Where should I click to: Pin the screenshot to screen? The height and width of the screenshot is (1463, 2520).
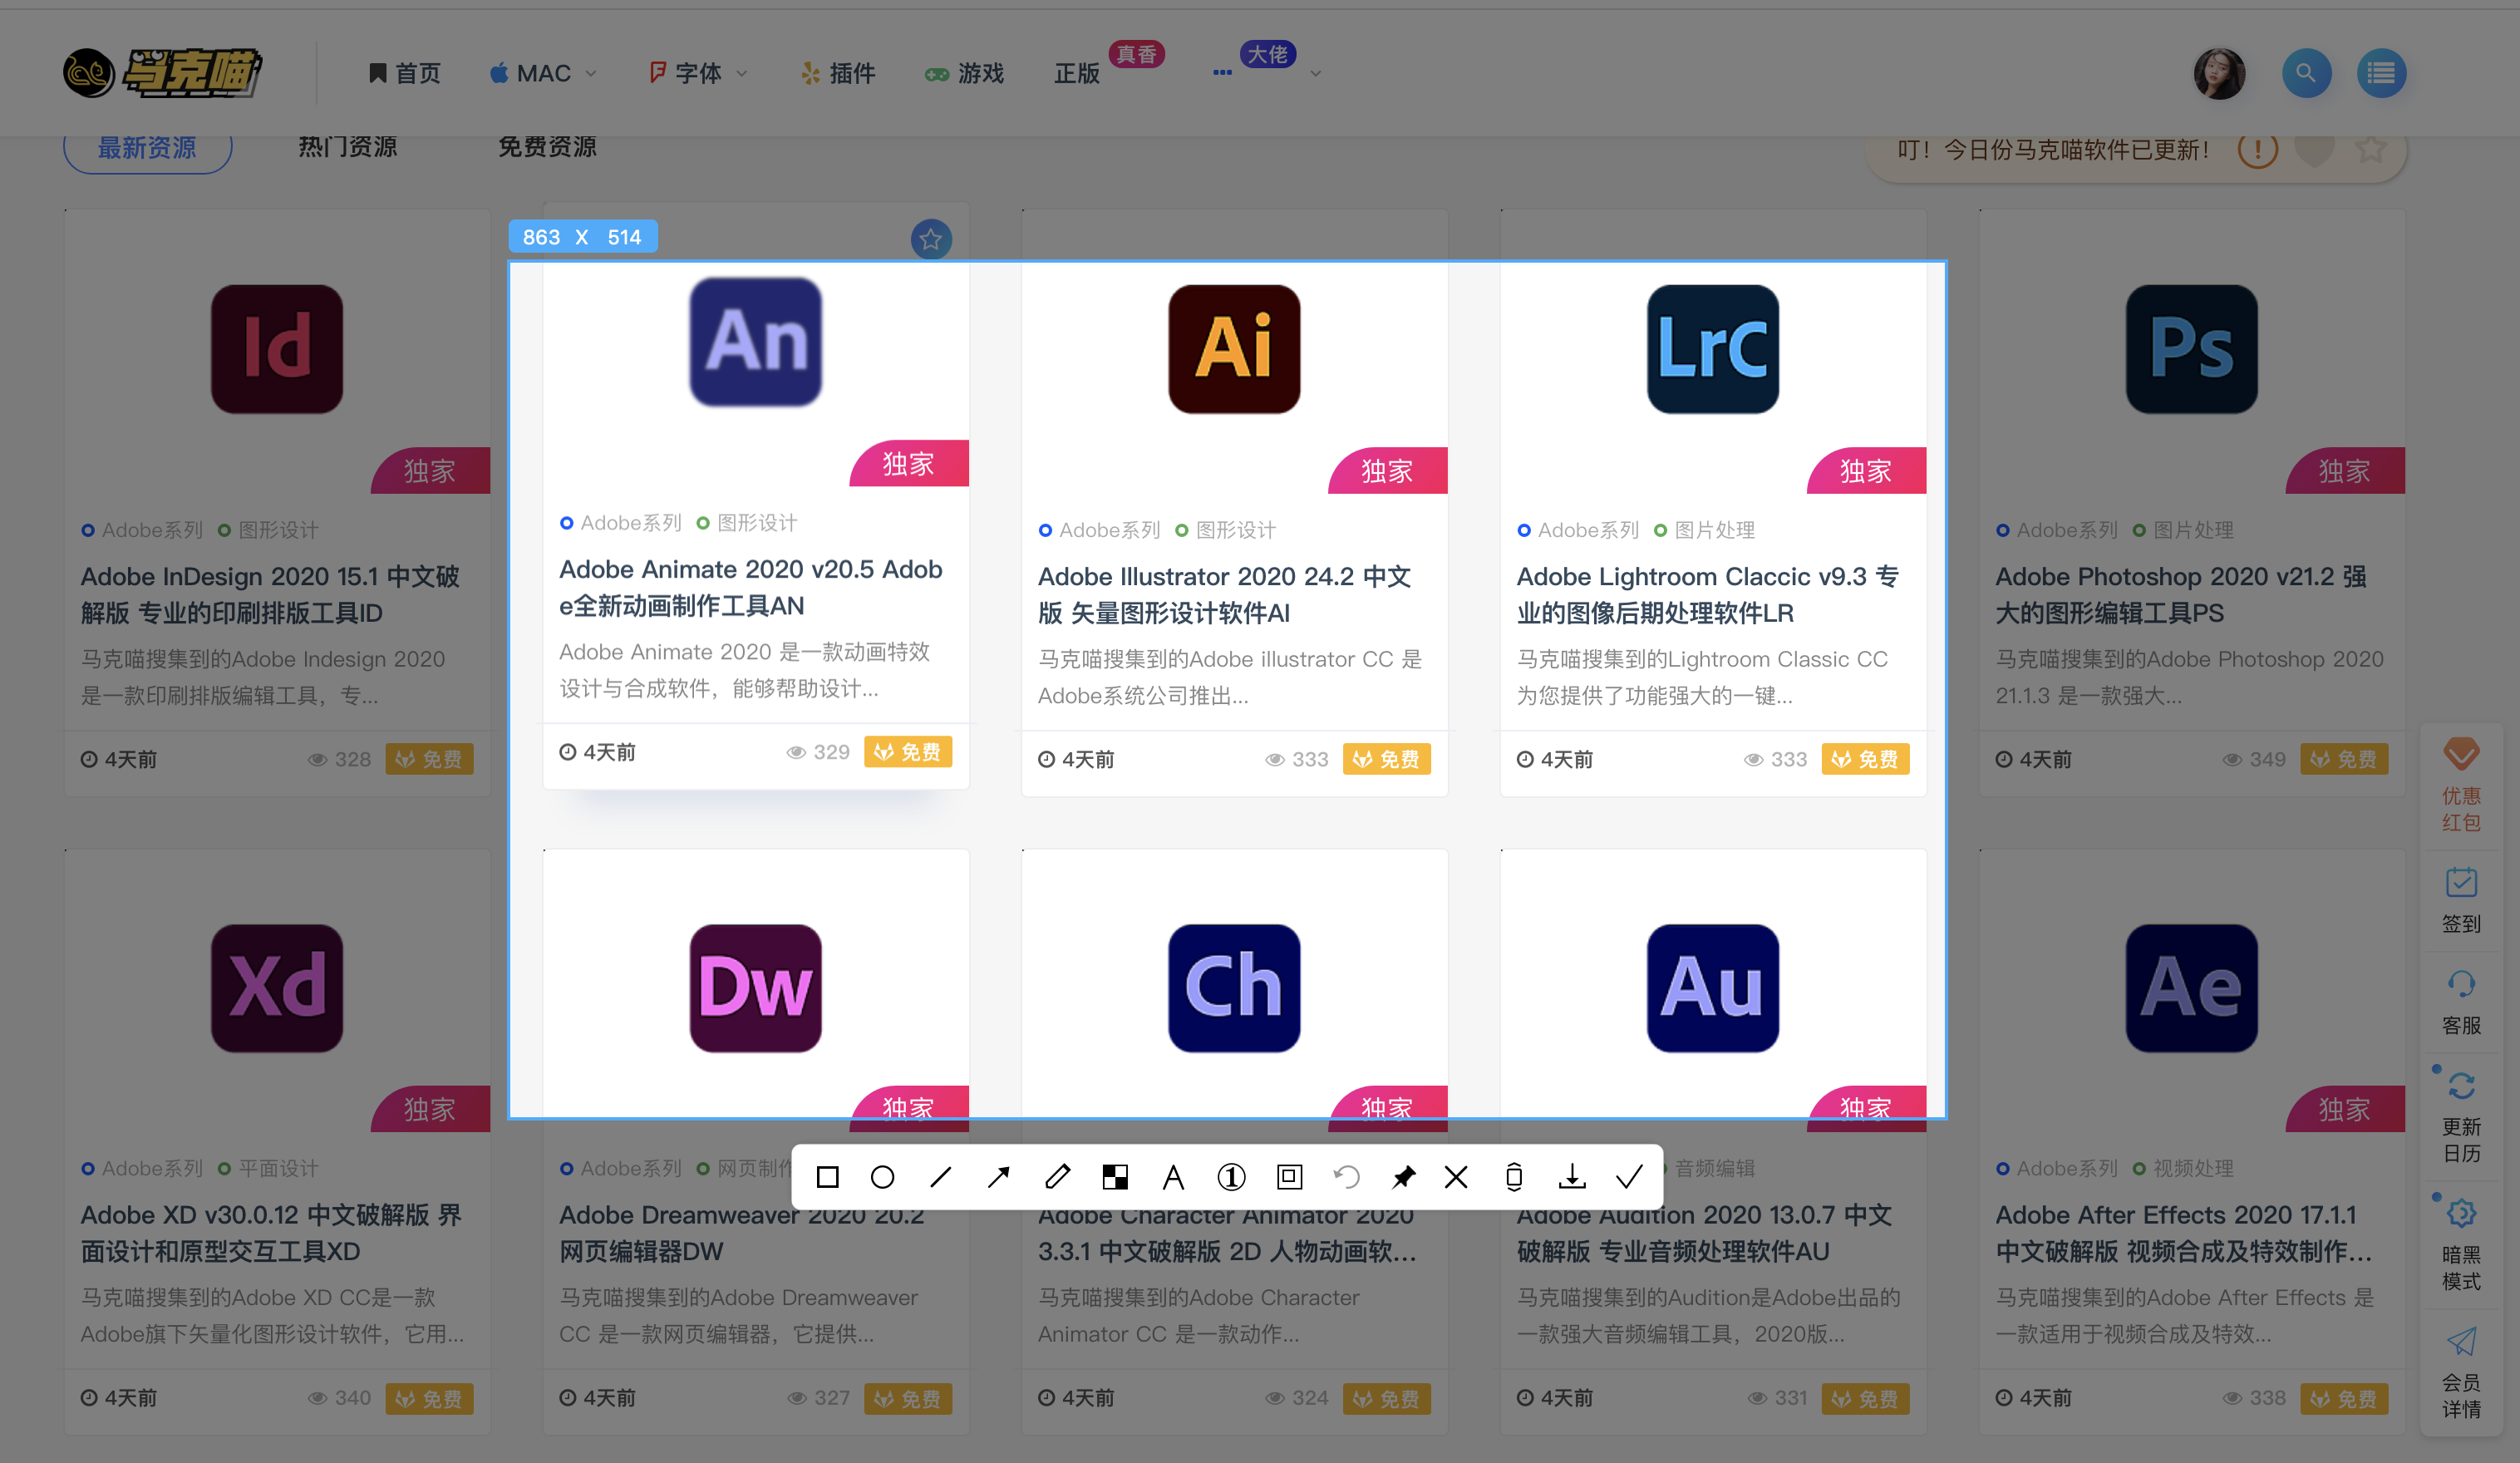[1403, 1177]
